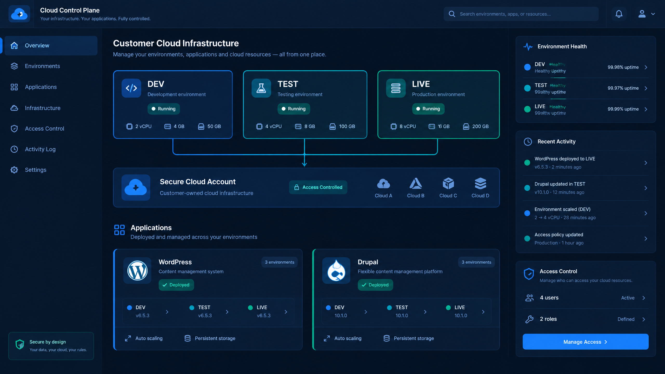665x374 pixels.
Task: Click the LIVE environment server icon
Action: (x=396, y=88)
